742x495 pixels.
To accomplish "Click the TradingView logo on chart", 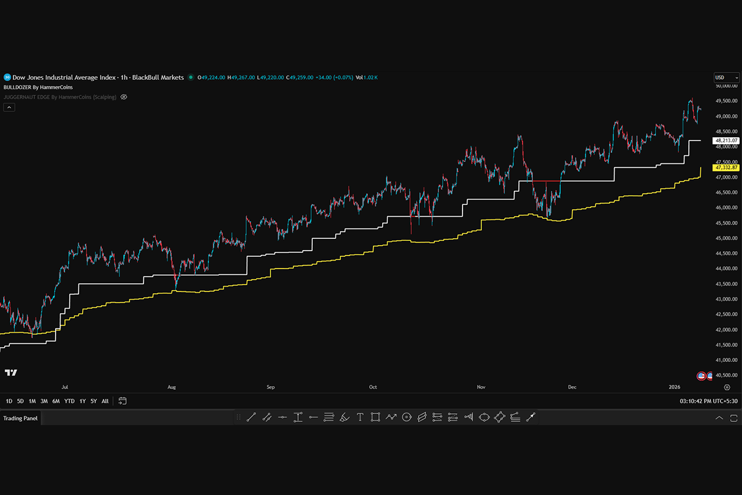I will [11, 372].
